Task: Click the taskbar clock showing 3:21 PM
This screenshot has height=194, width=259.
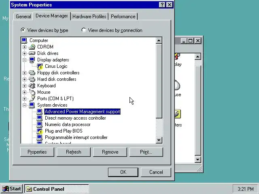Action: [246, 189]
